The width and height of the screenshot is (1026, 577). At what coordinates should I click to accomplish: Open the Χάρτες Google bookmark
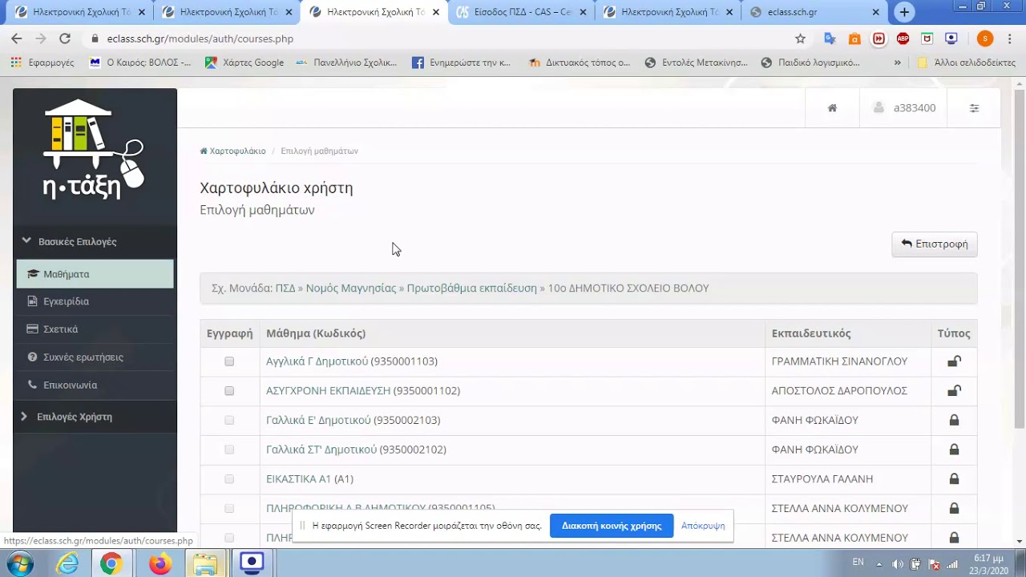pyautogui.click(x=244, y=63)
